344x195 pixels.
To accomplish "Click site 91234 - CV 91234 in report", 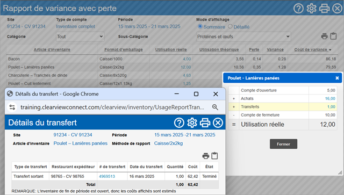I will (x=26, y=26).
